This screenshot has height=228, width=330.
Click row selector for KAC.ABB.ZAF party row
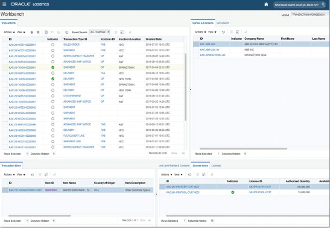[196, 44]
